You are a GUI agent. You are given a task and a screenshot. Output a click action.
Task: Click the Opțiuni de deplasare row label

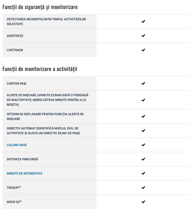click(x=45, y=116)
